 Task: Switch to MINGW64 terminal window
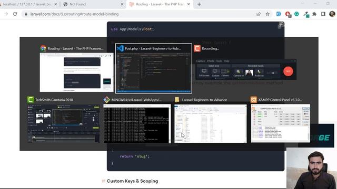coord(137,123)
